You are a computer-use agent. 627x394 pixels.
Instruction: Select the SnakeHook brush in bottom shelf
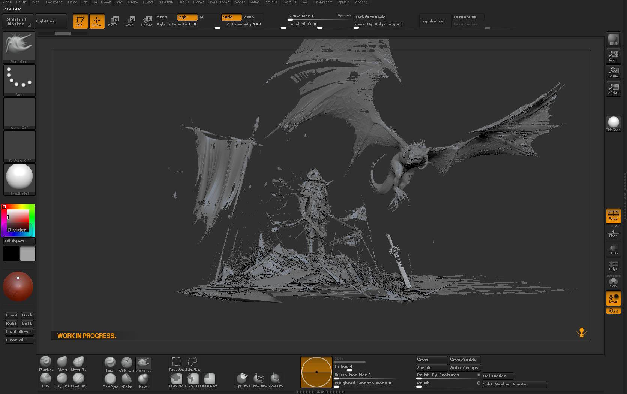point(143,364)
